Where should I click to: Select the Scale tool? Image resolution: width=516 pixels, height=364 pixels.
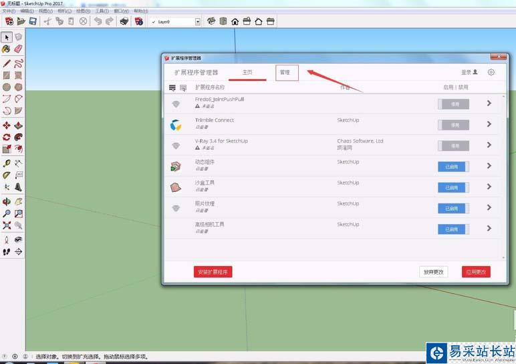[6, 149]
